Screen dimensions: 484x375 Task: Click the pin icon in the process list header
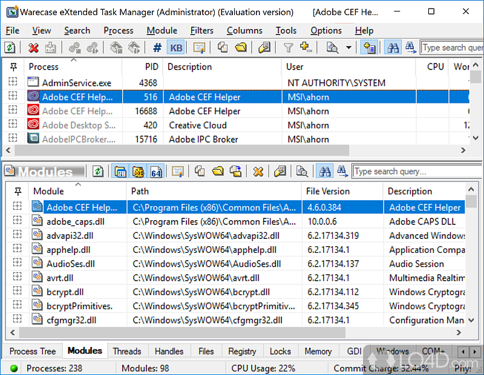click(13, 67)
